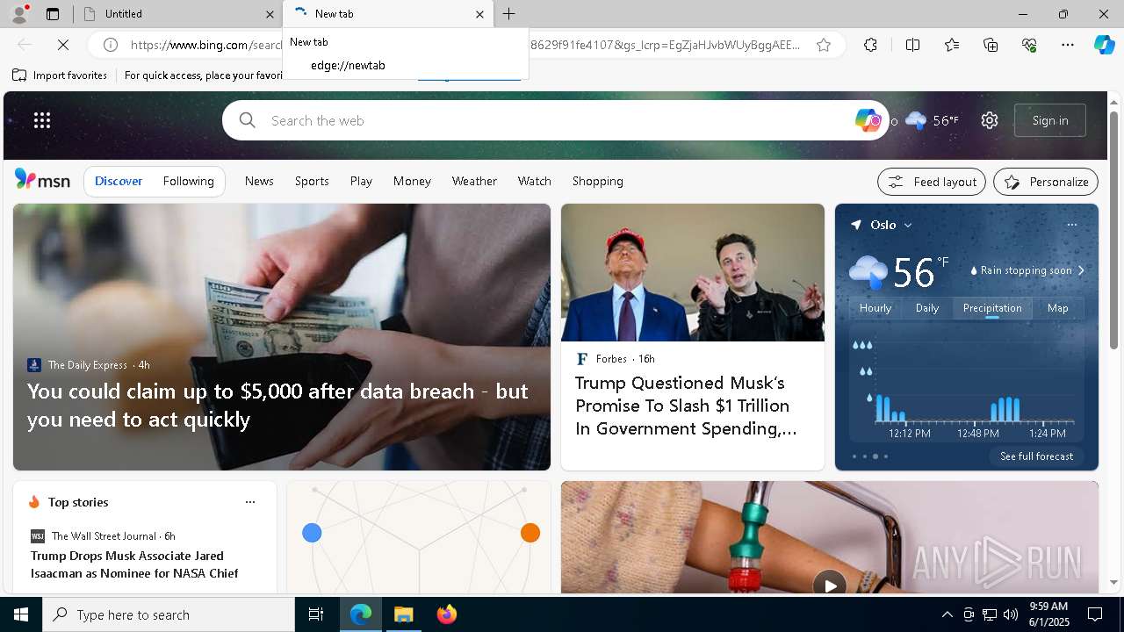
Task: Open the Money menu item
Action: point(412,181)
